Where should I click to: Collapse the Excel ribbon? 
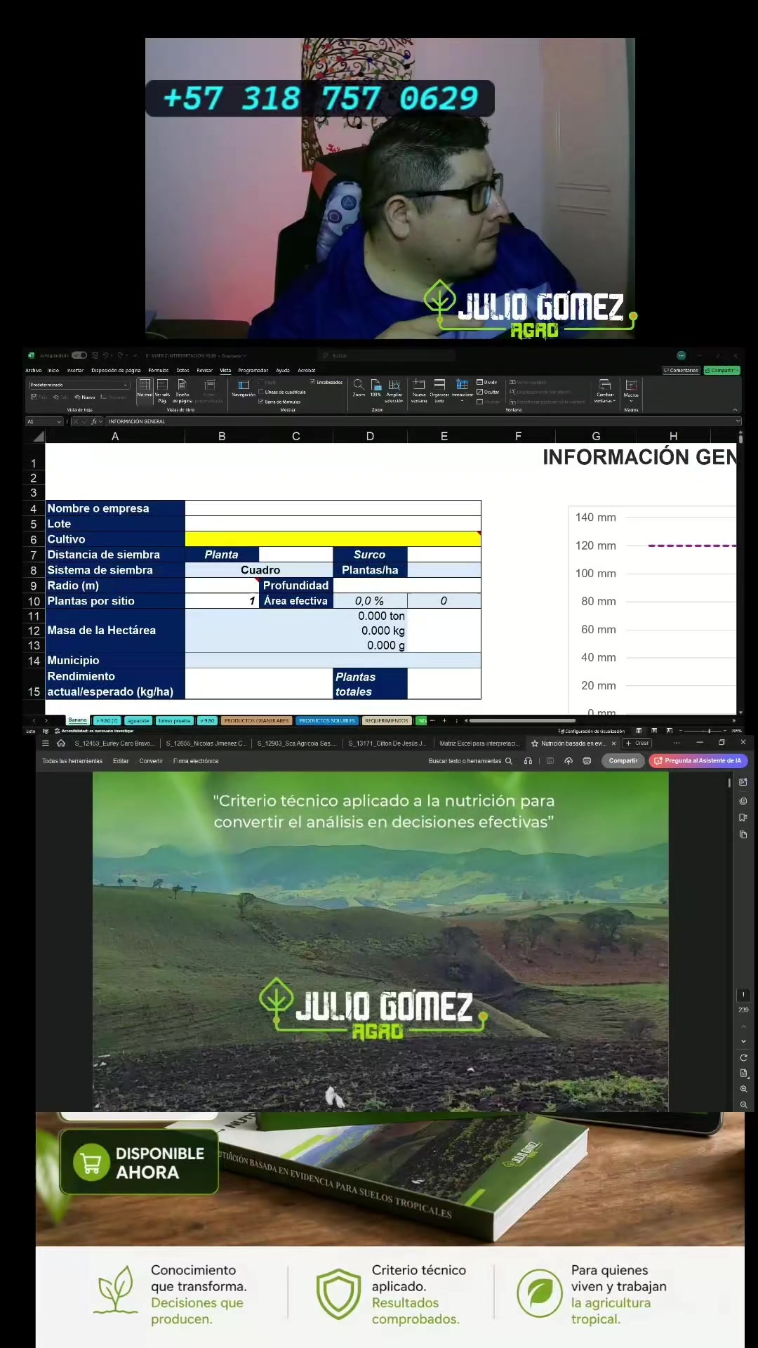735,410
